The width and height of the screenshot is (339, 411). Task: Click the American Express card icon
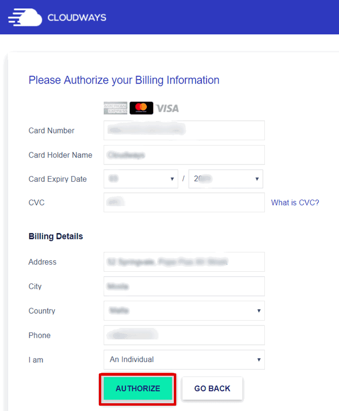[116, 108]
